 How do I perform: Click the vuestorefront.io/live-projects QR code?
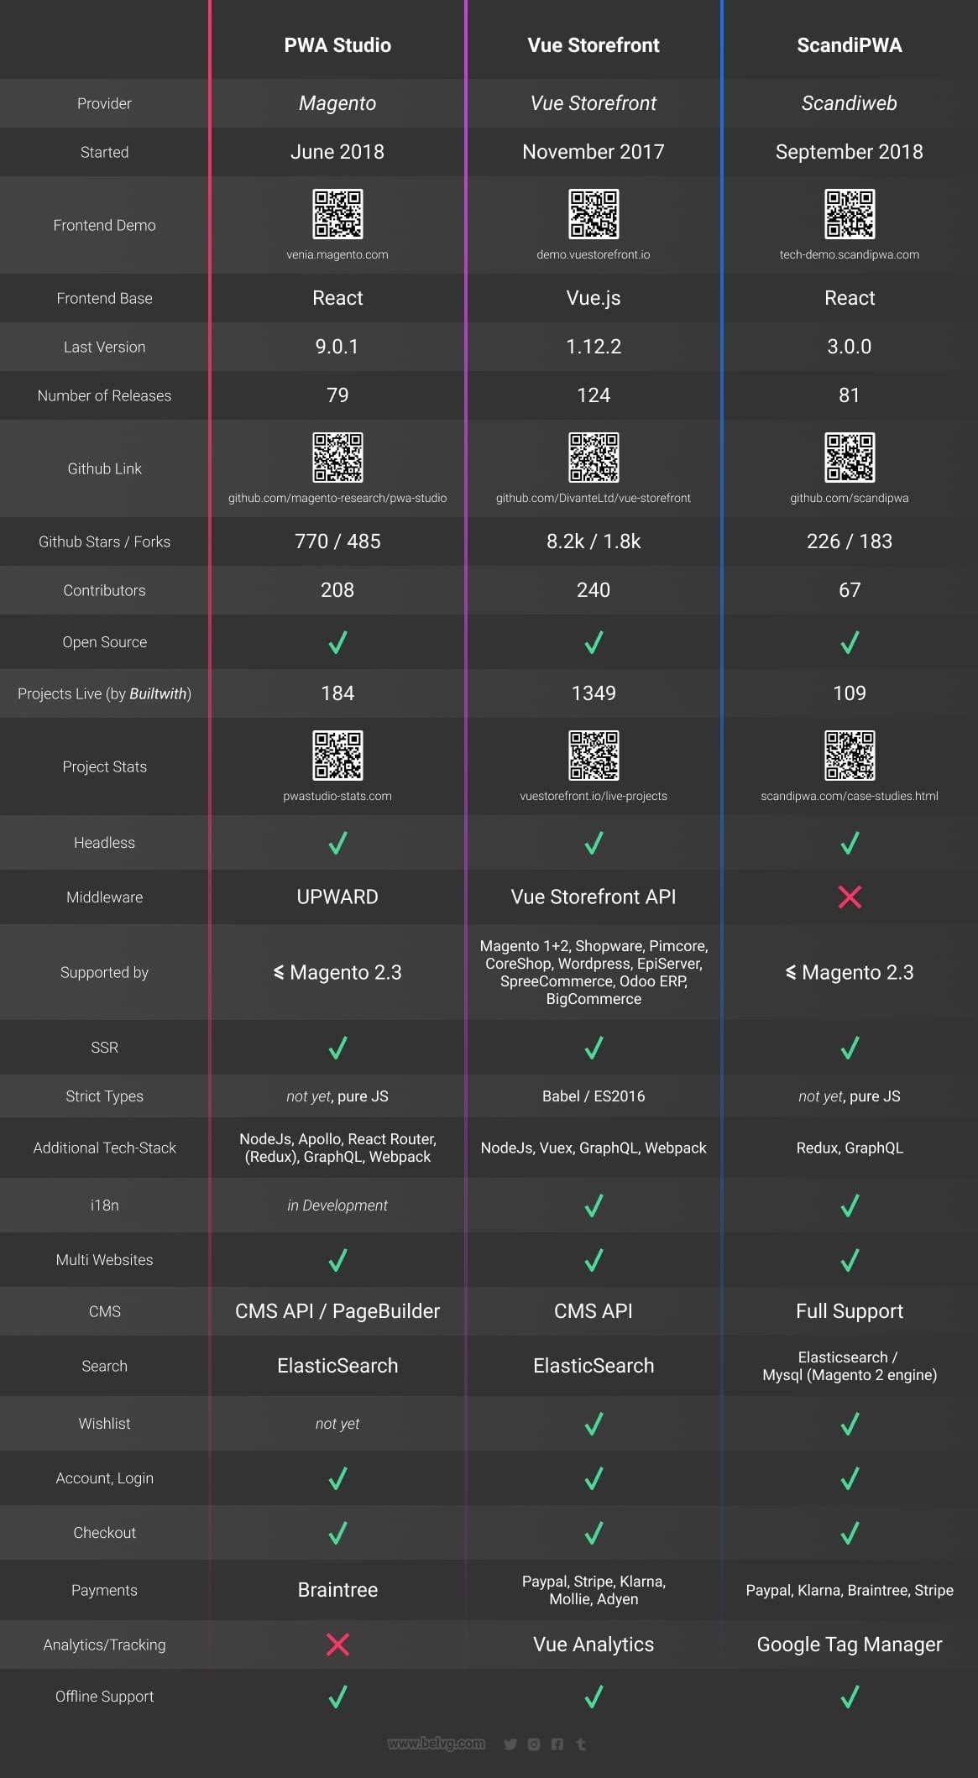(594, 756)
